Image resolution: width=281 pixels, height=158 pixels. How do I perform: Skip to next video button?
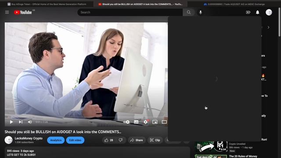pos(21,122)
